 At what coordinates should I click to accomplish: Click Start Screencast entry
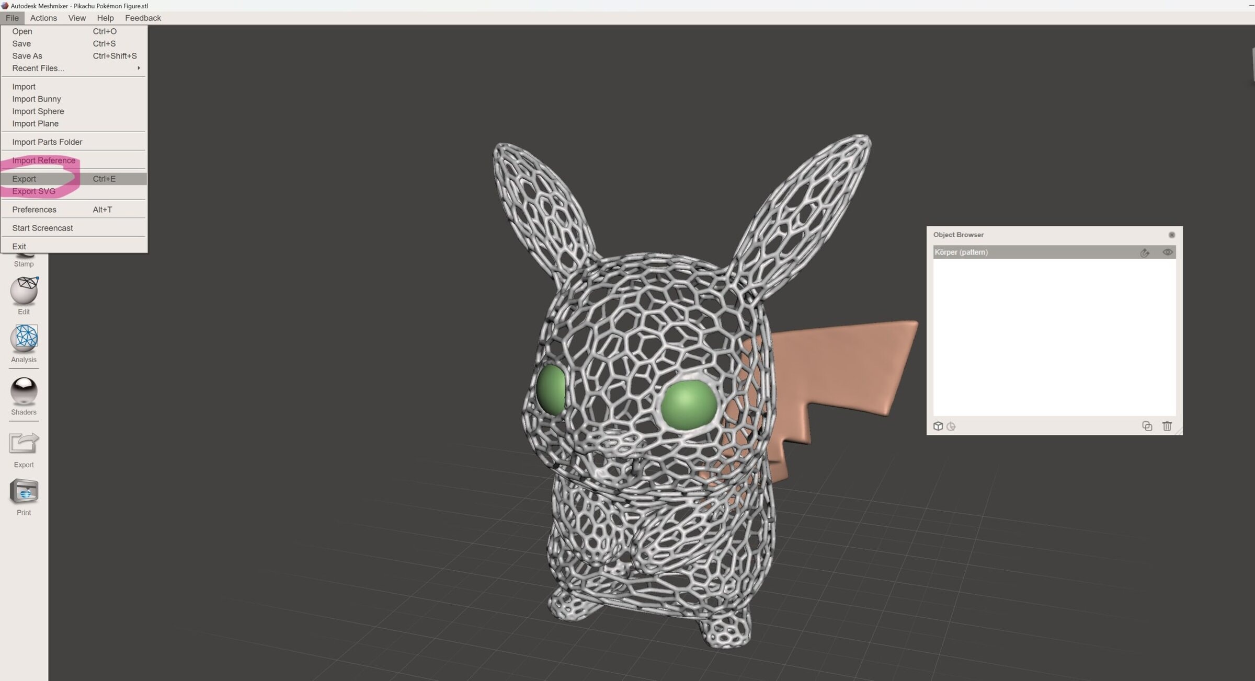42,228
